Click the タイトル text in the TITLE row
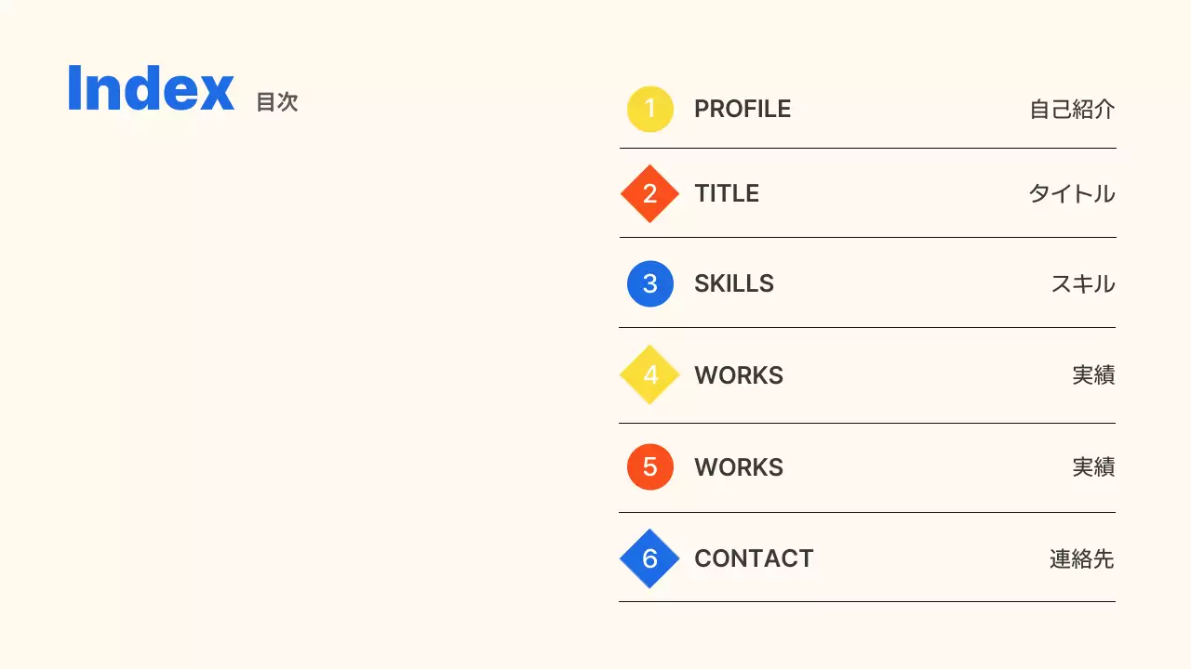 pos(1072,194)
